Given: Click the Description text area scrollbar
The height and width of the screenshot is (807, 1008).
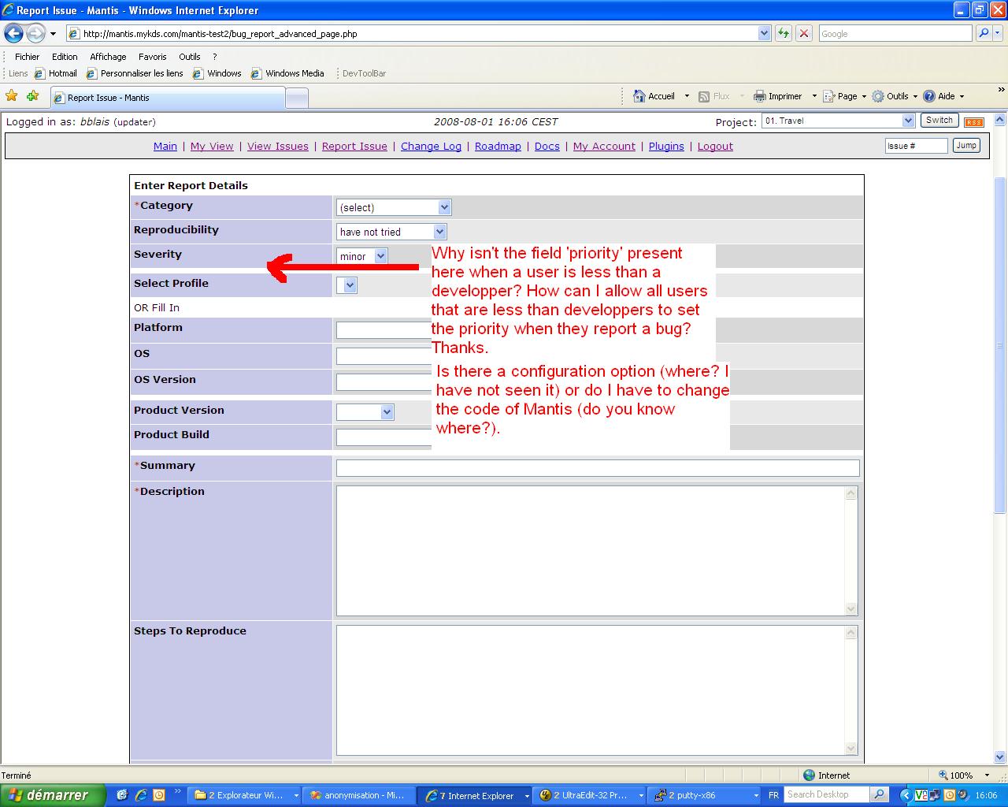Looking at the screenshot, I should (850, 550).
